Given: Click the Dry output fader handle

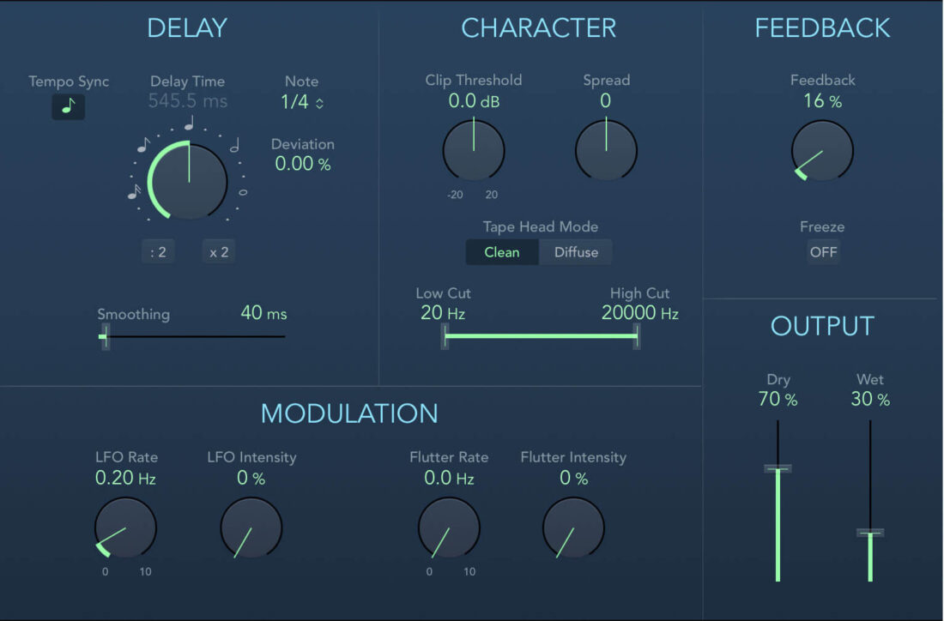Looking at the screenshot, I should click(x=778, y=469).
